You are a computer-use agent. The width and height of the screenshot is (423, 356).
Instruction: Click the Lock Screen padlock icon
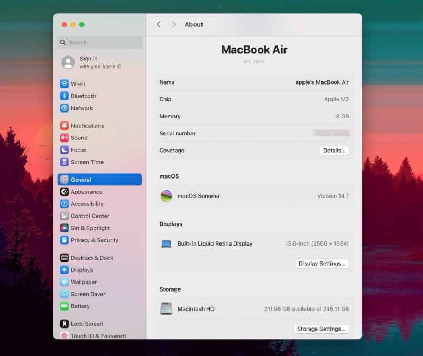pos(64,324)
